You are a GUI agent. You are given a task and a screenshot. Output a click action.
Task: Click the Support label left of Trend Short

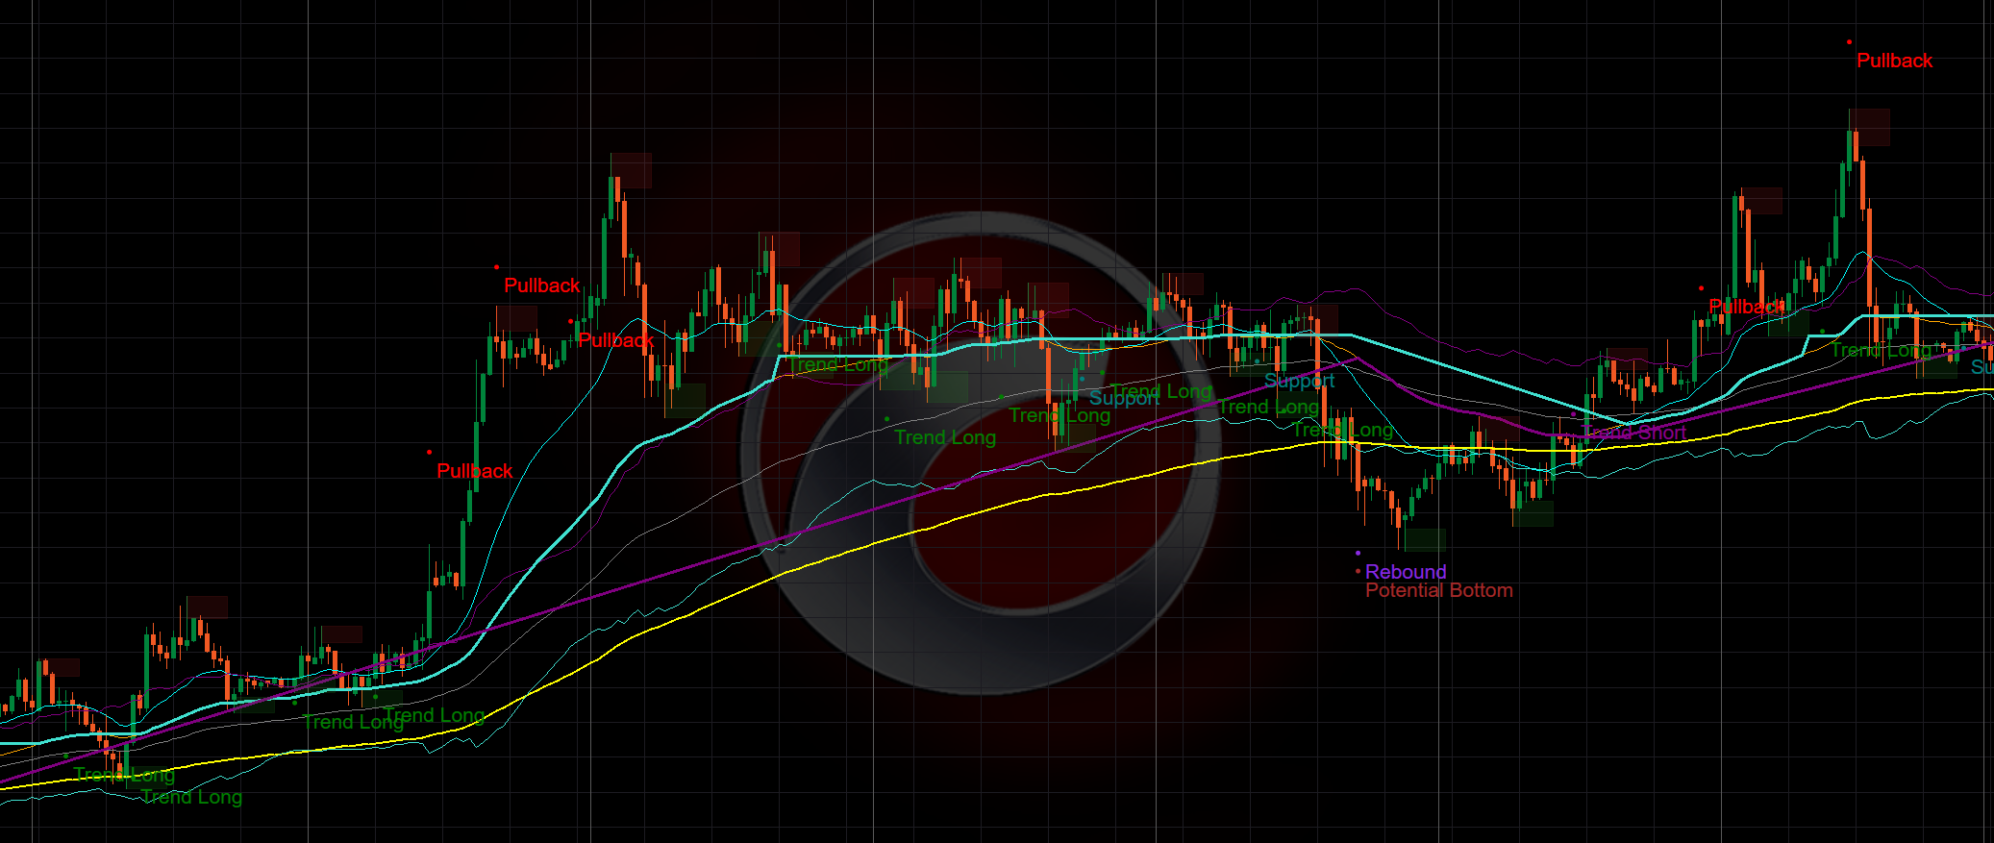(1299, 381)
